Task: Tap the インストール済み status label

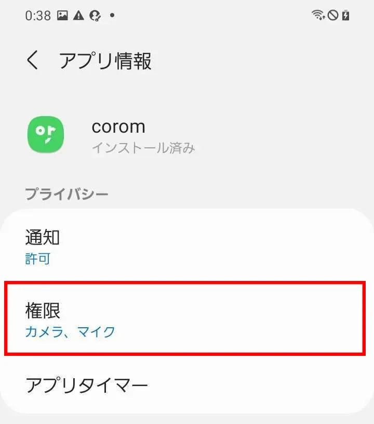Action: 143,148
